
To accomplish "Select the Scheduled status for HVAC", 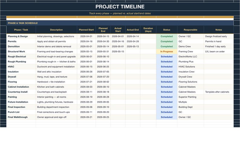I will click(167, 66).
